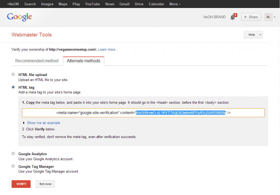This screenshot has height=195, width=280.
Task: Select the Google Tag Manager radio button
Action: tap(13, 166)
